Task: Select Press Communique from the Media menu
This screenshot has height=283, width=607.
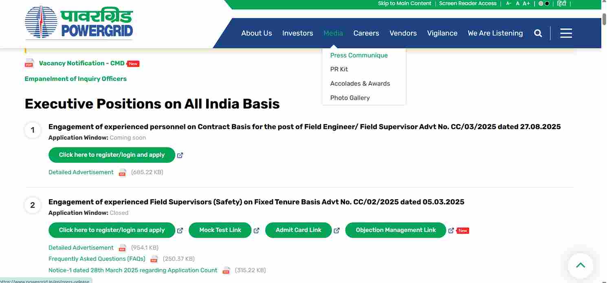Action: click(359, 55)
